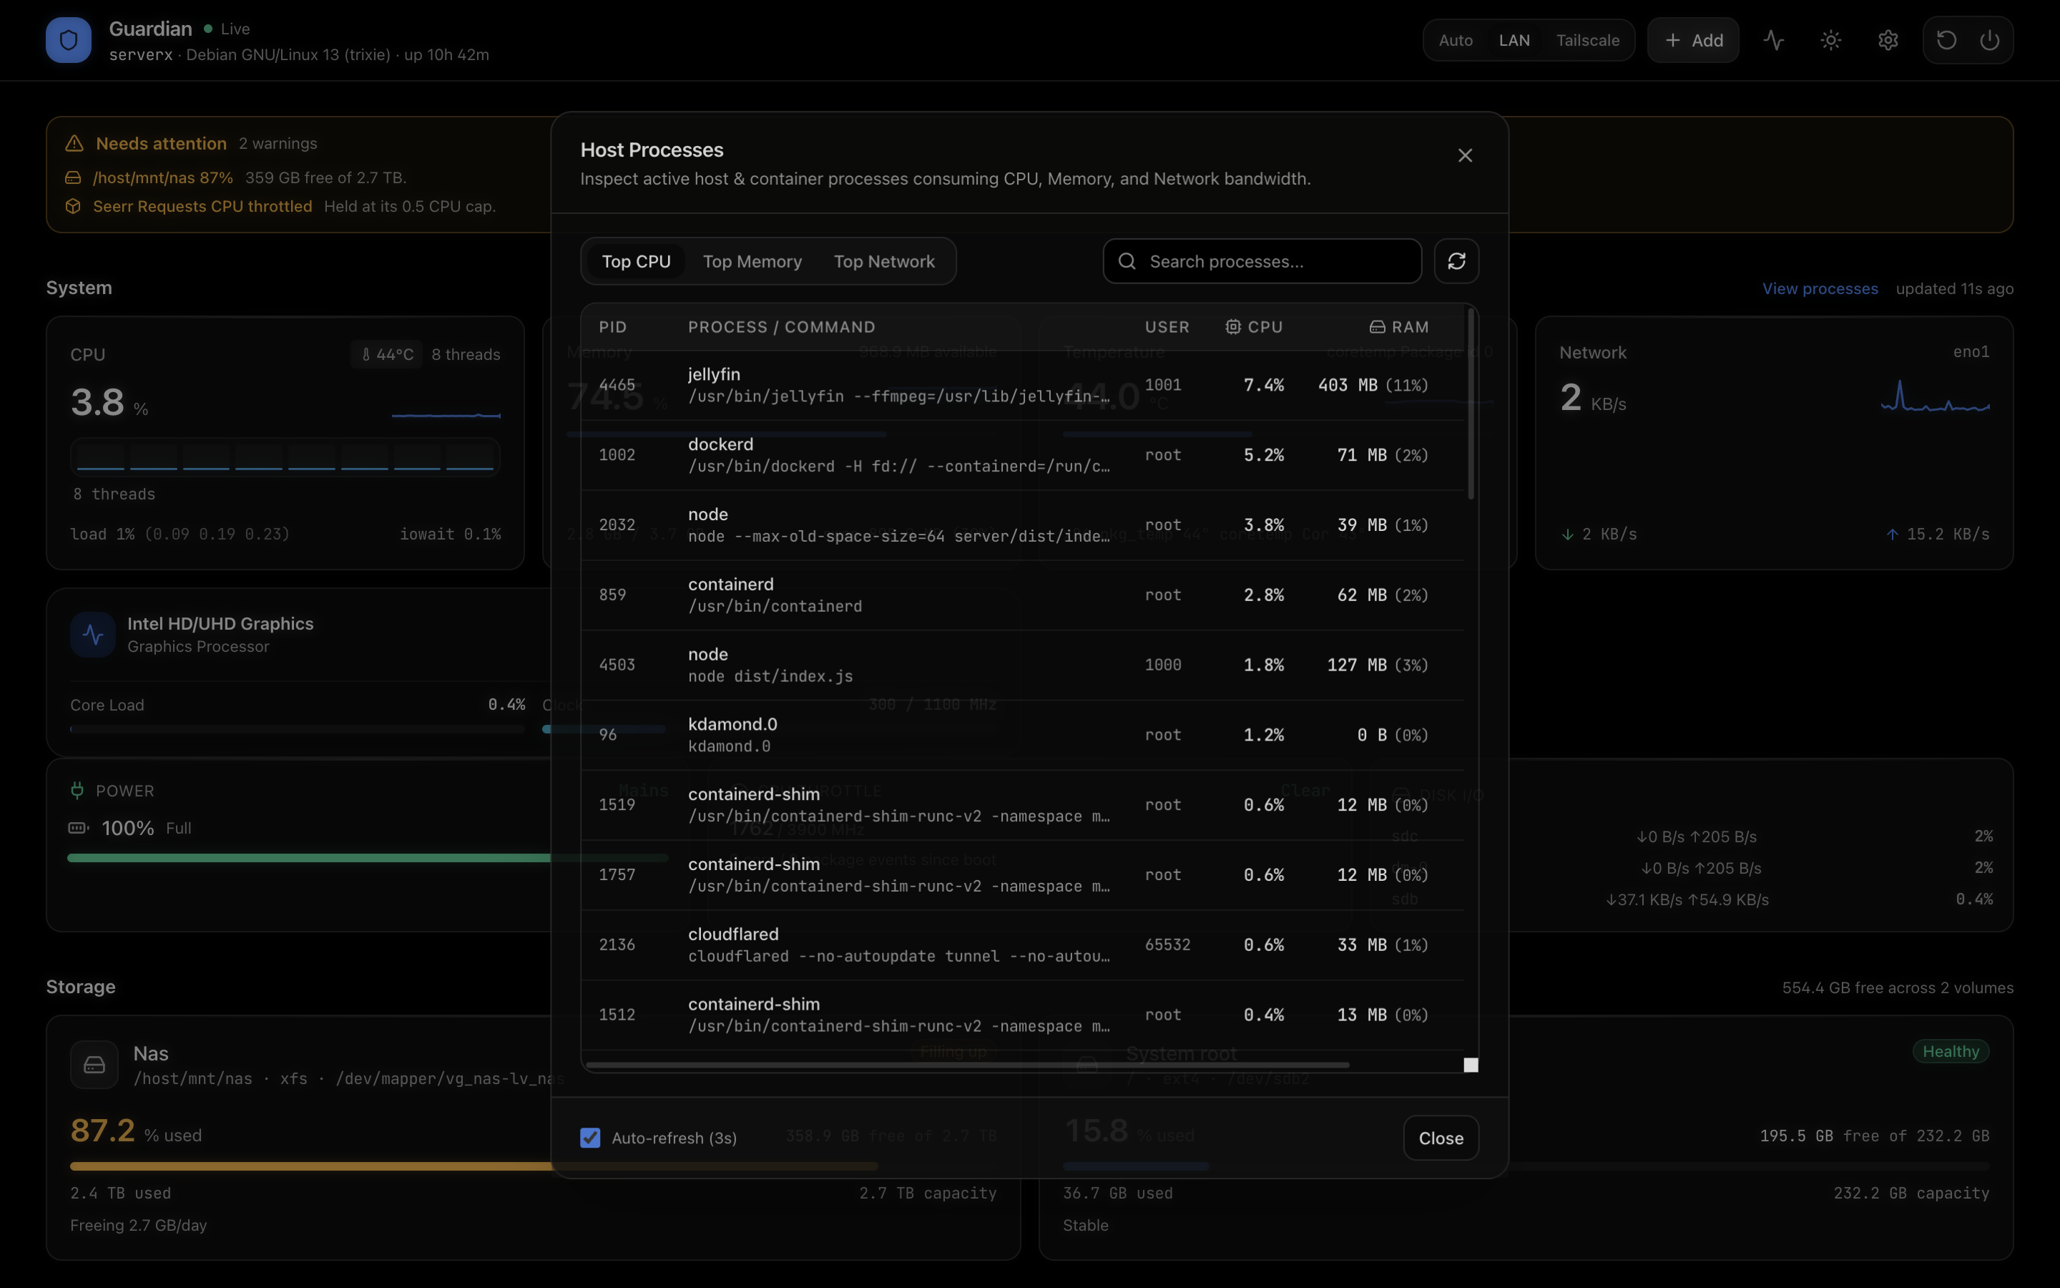
Task: Click the cube icon beside Seerr Requests
Action: pyautogui.click(x=73, y=206)
